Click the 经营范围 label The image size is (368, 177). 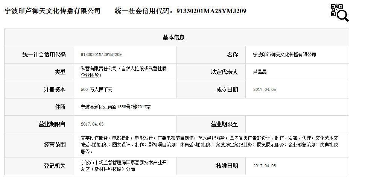(x=55, y=145)
